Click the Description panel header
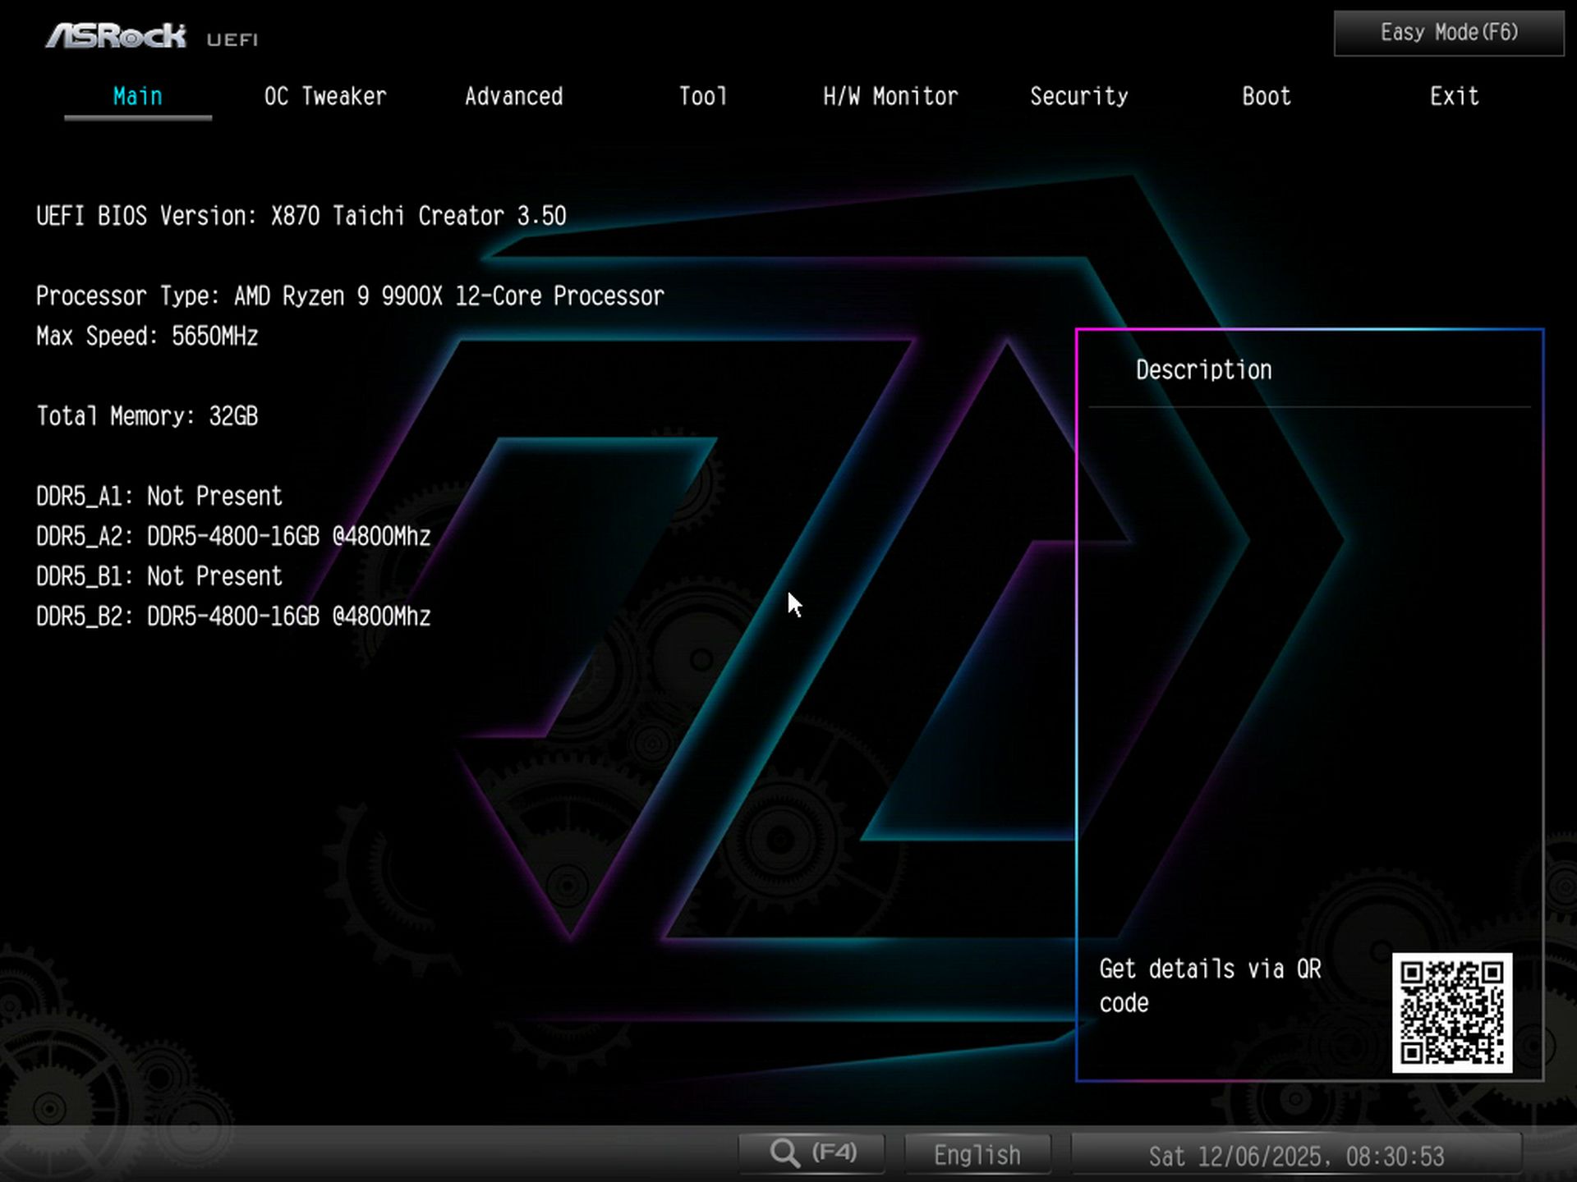The height and width of the screenshot is (1182, 1577). point(1202,369)
